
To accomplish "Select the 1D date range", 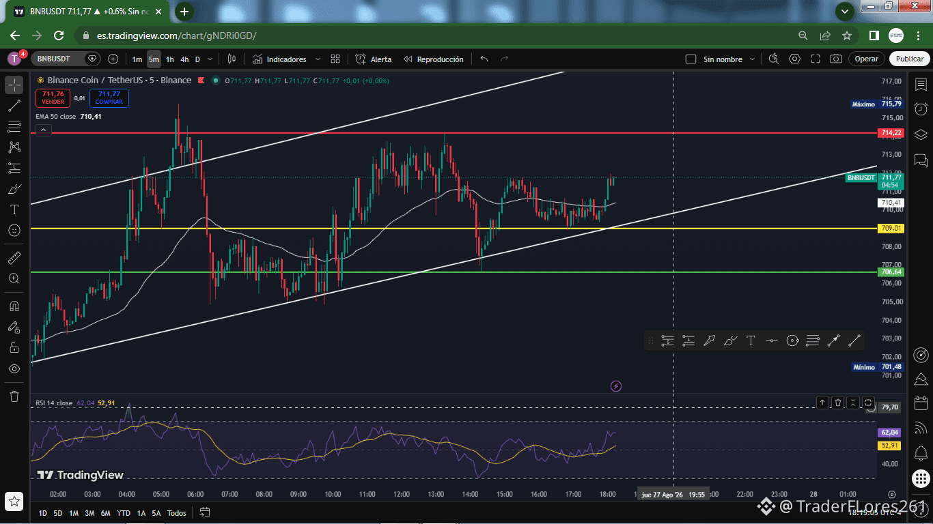I will (43, 513).
